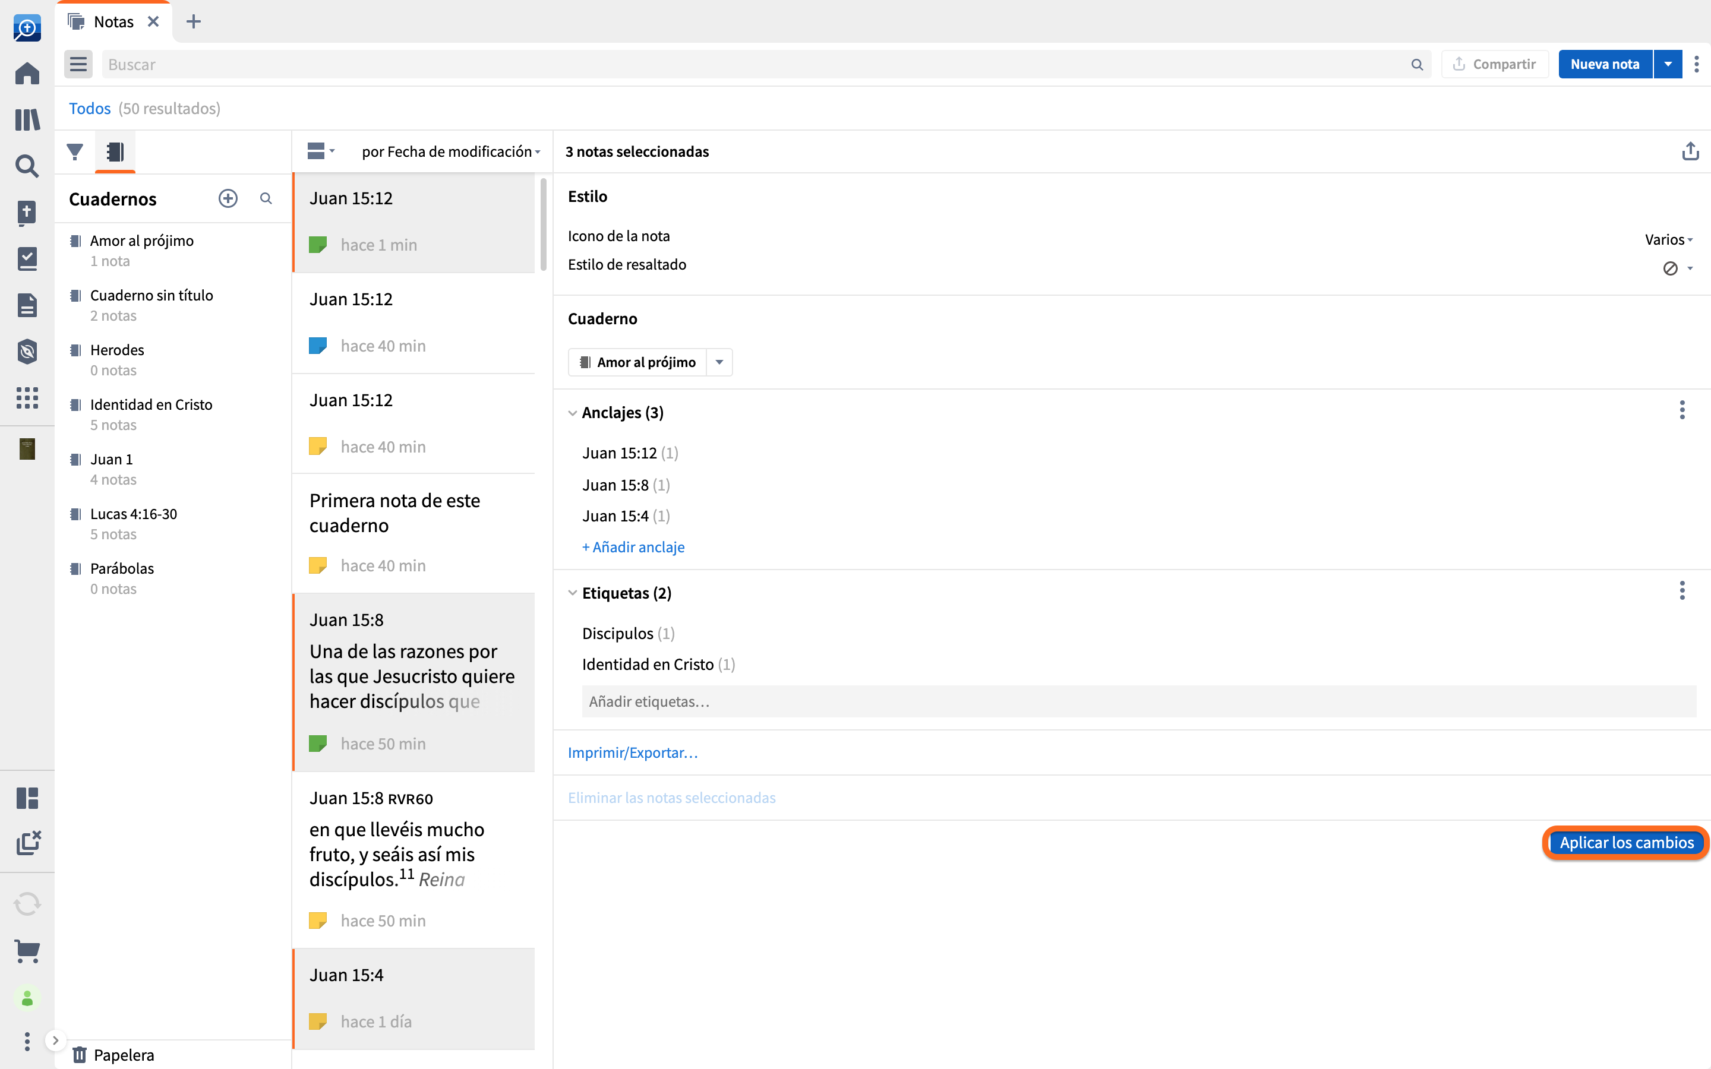Add a new notebook with plus icon
This screenshot has height=1069, width=1711.
228,199
